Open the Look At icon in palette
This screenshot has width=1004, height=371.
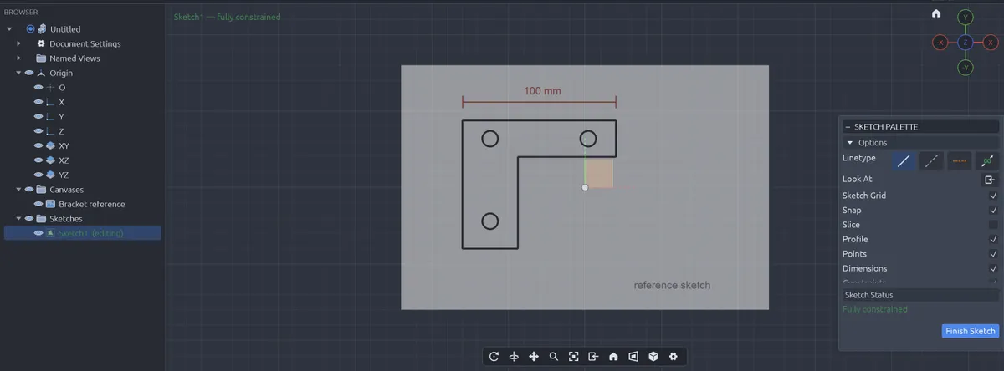coord(990,180)
